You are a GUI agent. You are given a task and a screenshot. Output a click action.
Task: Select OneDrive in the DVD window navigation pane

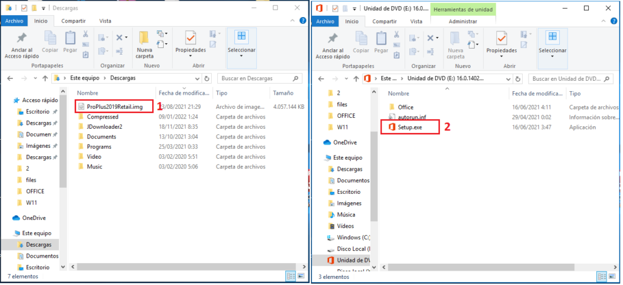(344, 142)
